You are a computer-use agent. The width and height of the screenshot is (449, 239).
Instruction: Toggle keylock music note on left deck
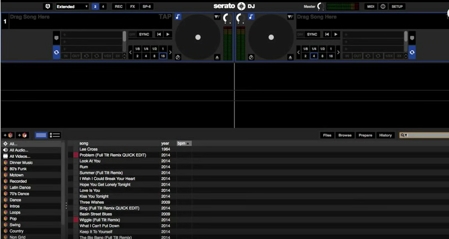pyautogui.click(x=178, y=18)
